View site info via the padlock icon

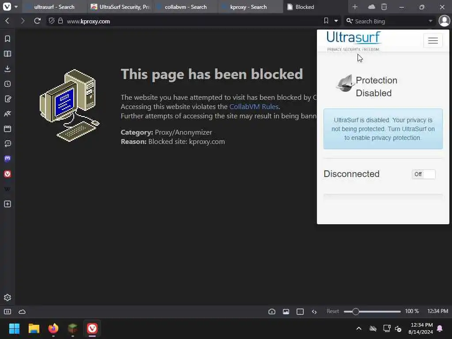[x=60, y=21]
